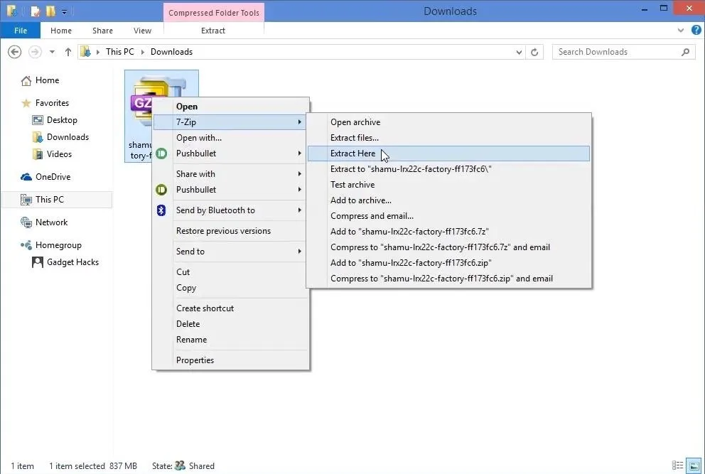
Task: Open recent locations dropdown arrow
Action: [x=52, y=52]
